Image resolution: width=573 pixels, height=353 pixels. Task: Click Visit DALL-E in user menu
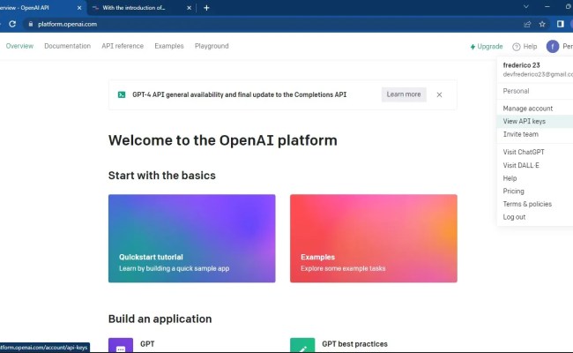535,165
